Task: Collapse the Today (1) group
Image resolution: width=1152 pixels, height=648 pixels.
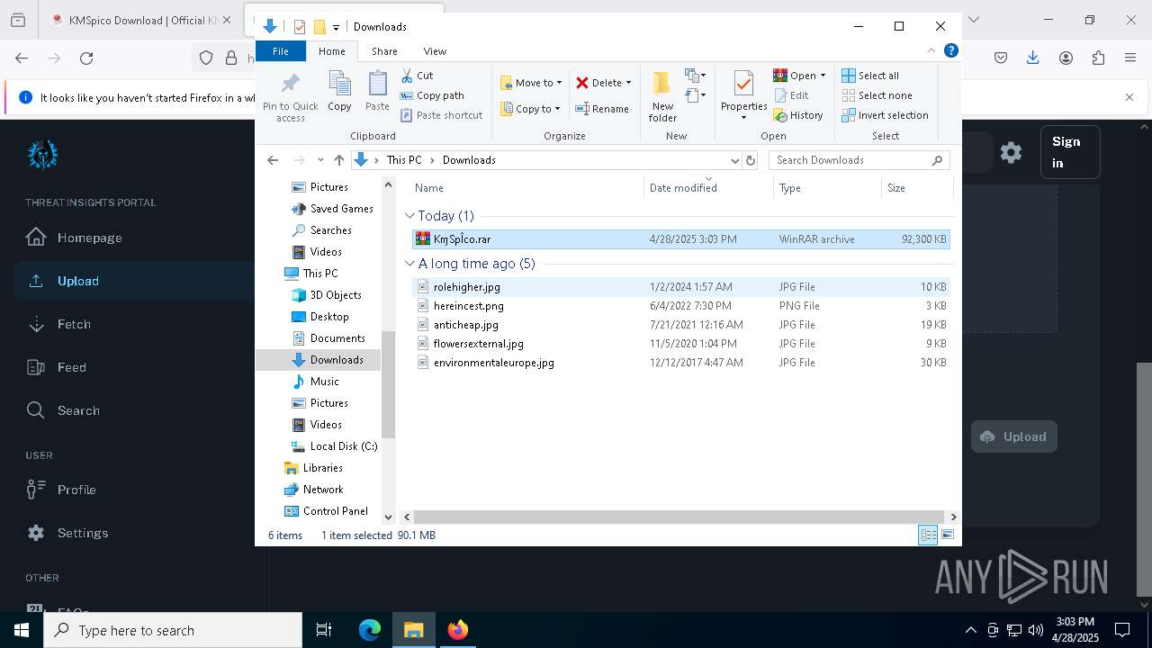Action: click(x=410, y=216)
